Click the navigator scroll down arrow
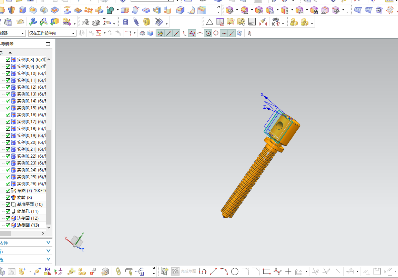 click(x=49, y=227)
